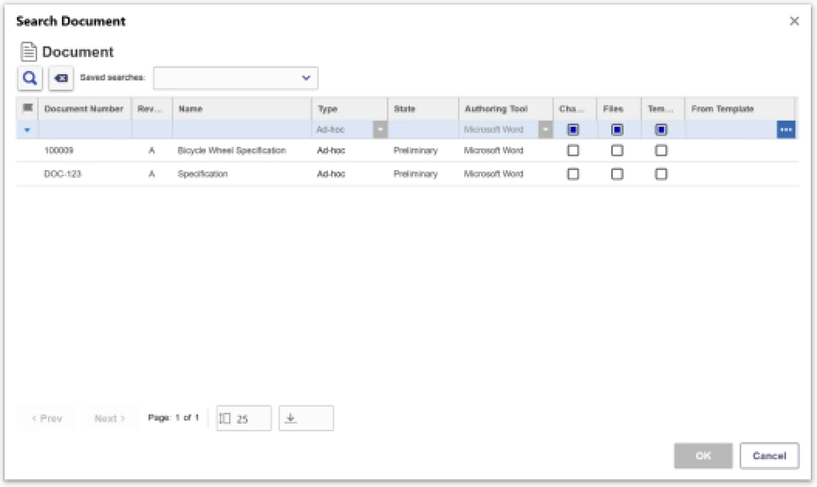This screenshot has height=487, width=817.
Task: Check the Tem... box for DOC-123
Action: (661, 174)
